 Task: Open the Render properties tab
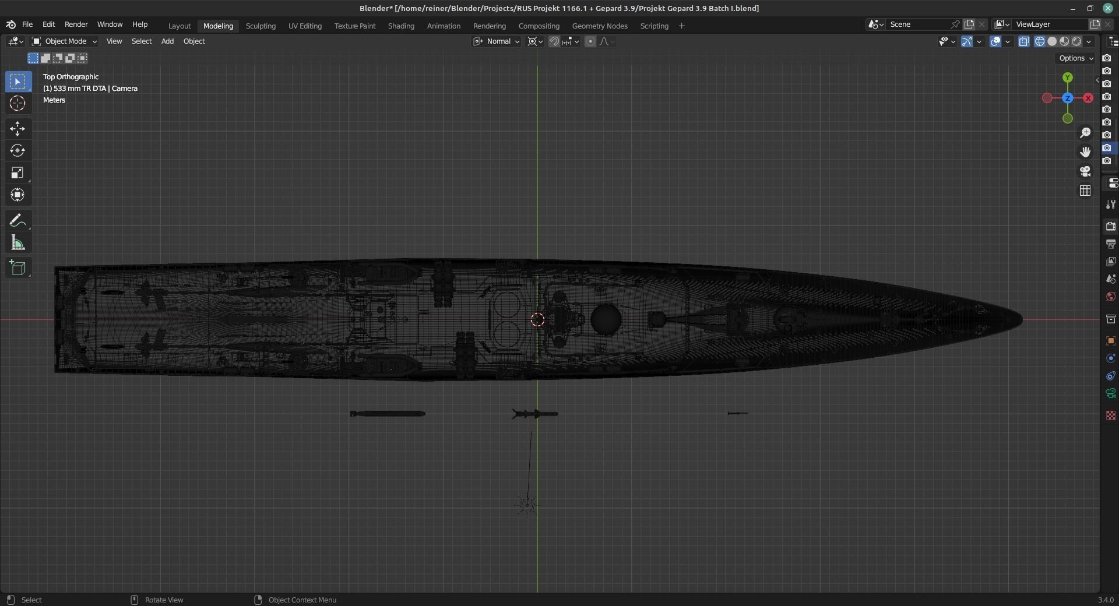pos(1110,226)
